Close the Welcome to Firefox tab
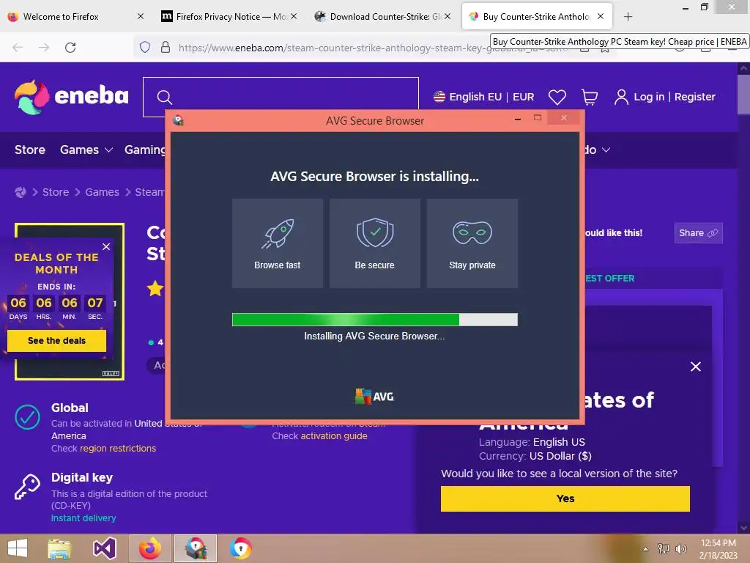Screen dimensions: 750x563 141,16
